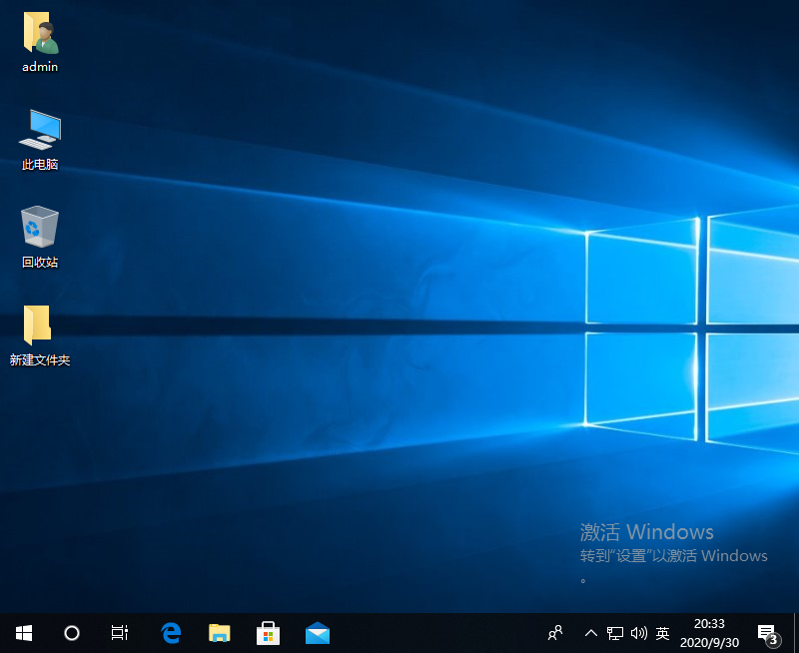
Task: Select the 此电脑 desktop icon
Action: (40, 132)
